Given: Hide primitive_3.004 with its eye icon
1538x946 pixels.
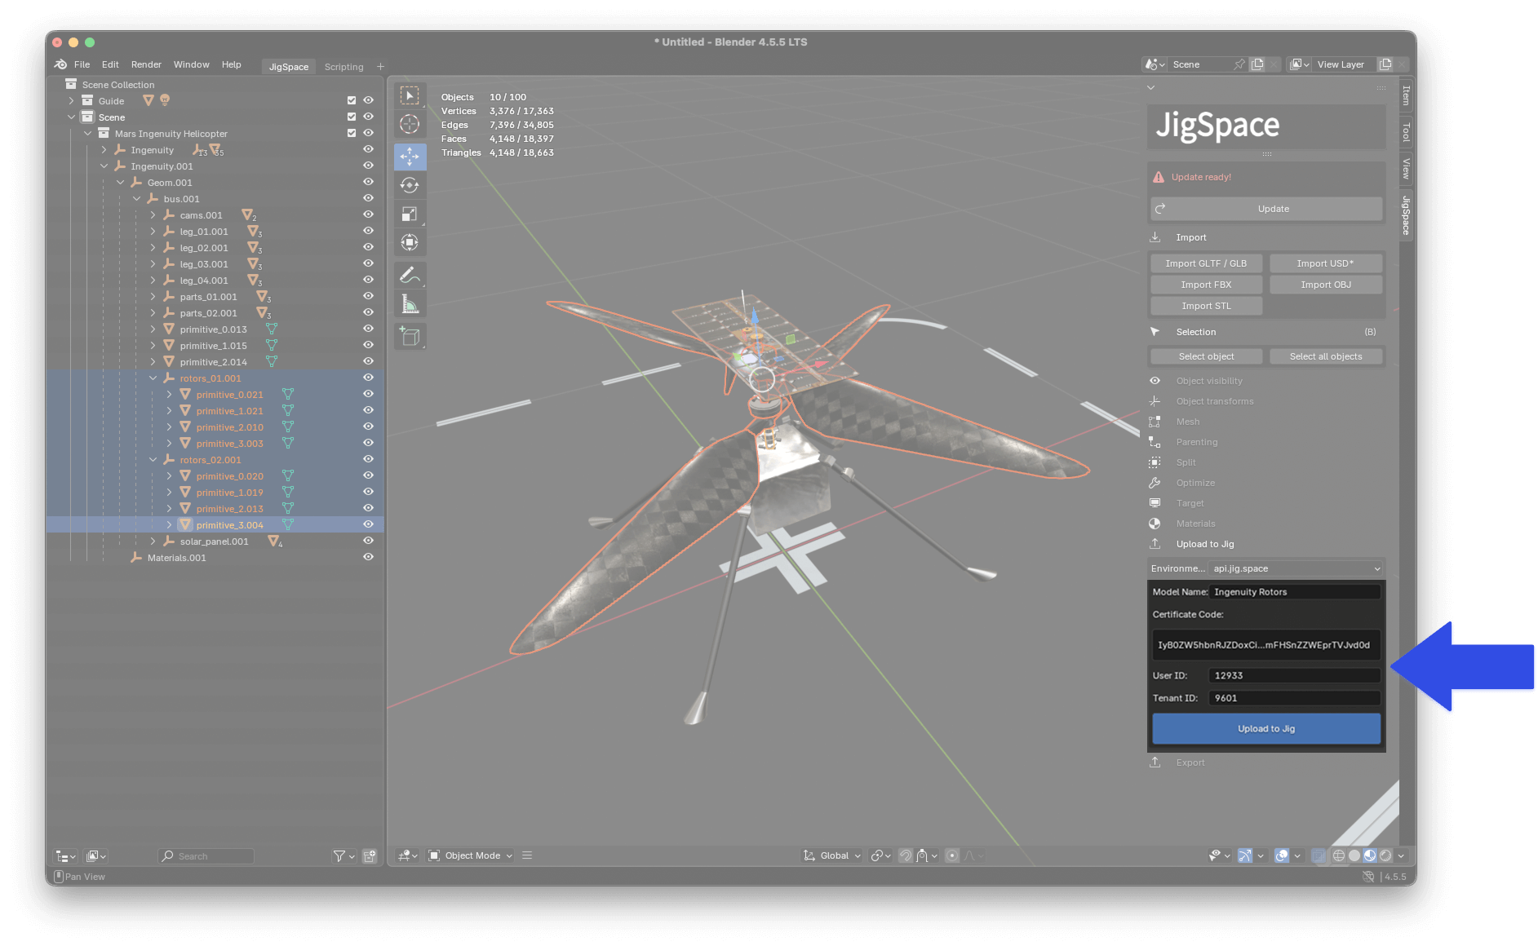Looking at the screenshot, I should click(x=368, y=524).
